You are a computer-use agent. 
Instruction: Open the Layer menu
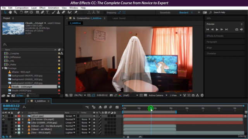(34, 8)
